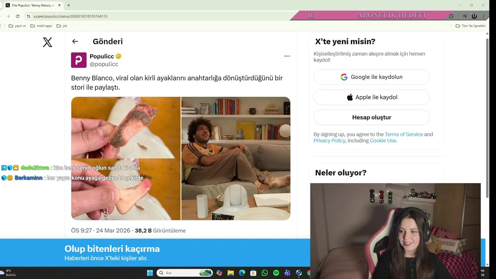The height and width of the screenshot is (279, 496).
Task: Open the Windows Start button
Action: coord(150,273)
